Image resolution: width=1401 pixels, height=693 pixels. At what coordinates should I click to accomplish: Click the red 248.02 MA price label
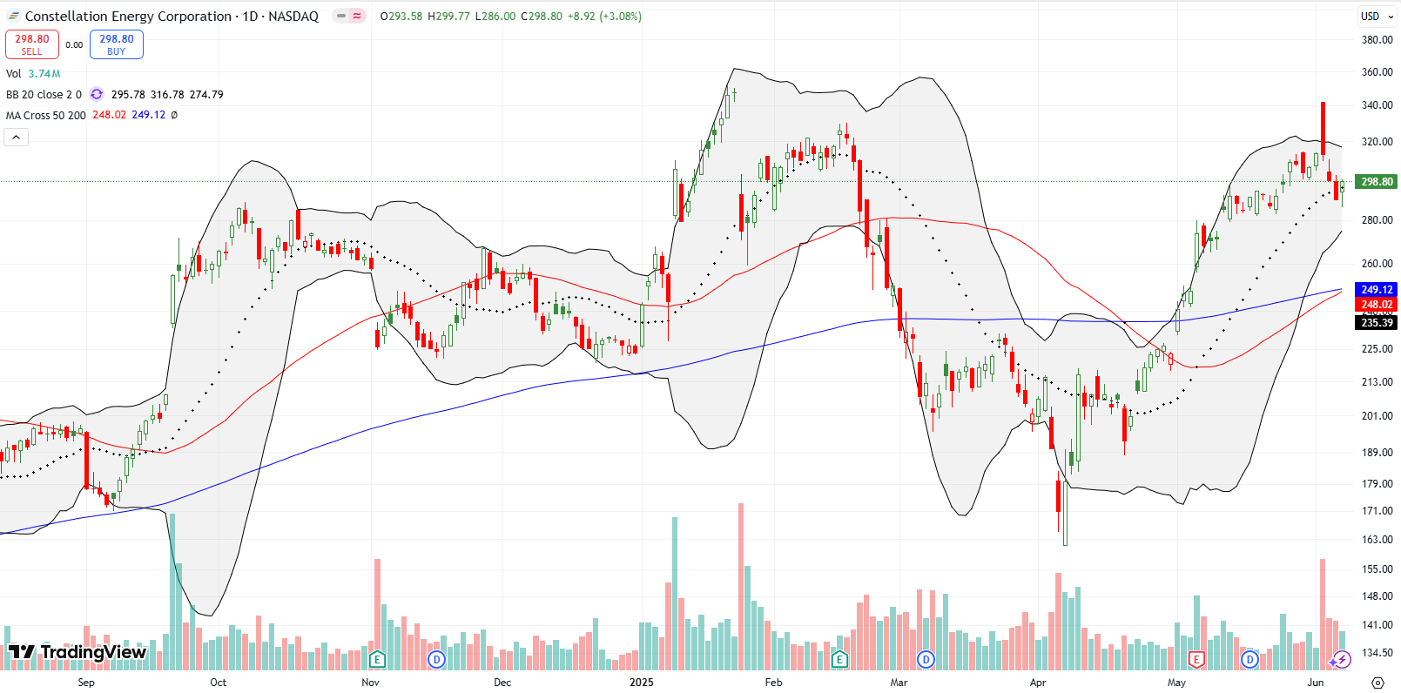[x=1377, y=304]
